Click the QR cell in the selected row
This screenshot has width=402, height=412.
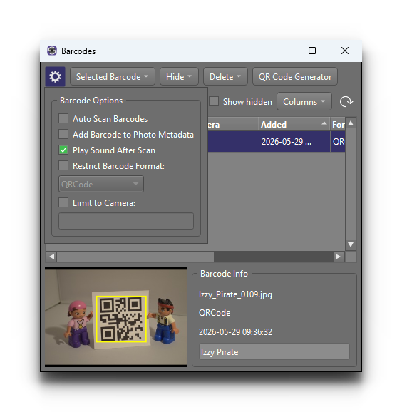click(338, 142)
